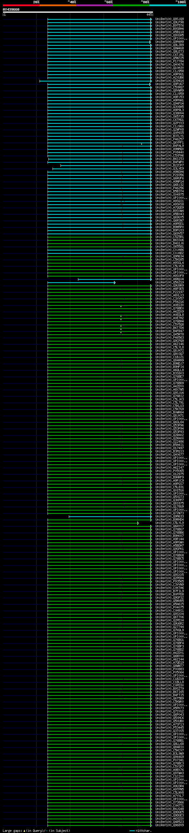Screen dimensions: 189x833
Task: Click the white query sequence bar
Action: point(78,12)
